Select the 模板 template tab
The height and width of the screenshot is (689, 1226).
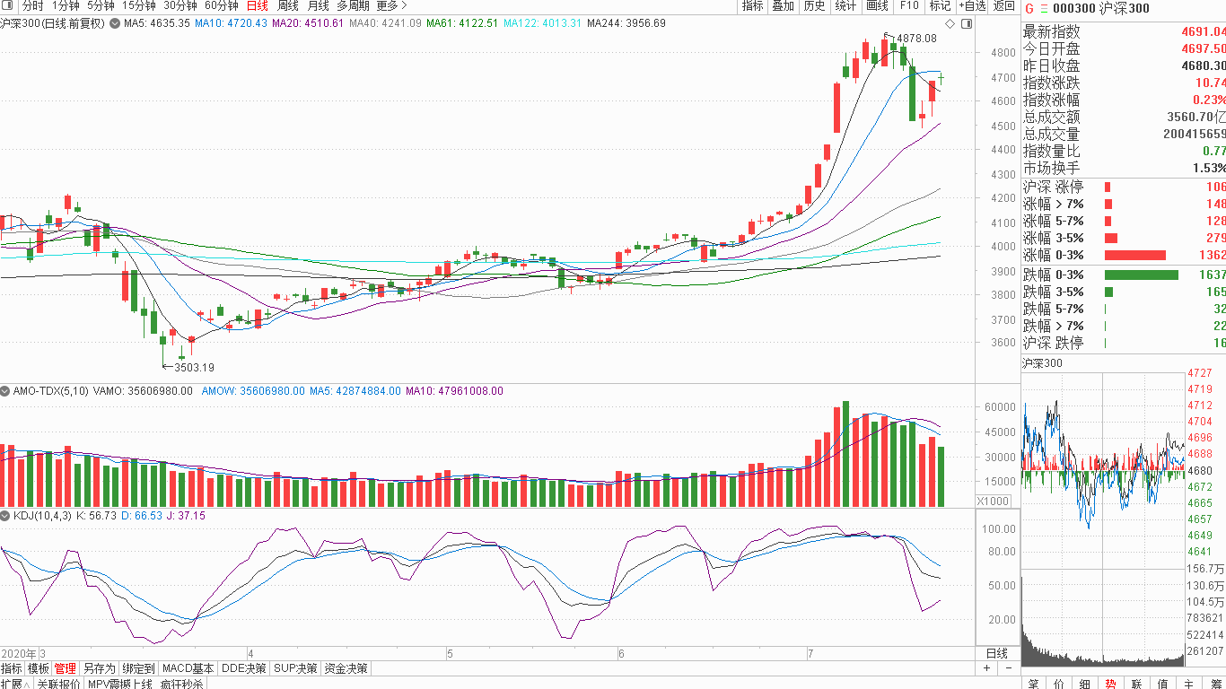click(x=39, y=668)
